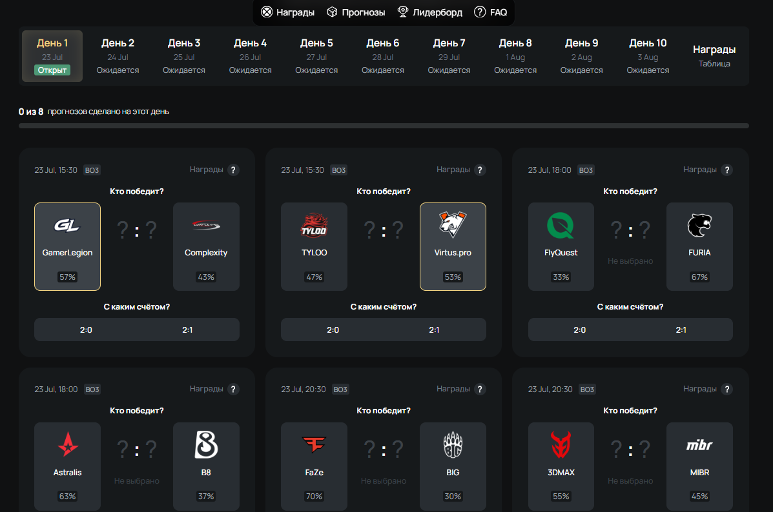
Task: Open the Прогнозы nav item
Action: coord(356,12)
